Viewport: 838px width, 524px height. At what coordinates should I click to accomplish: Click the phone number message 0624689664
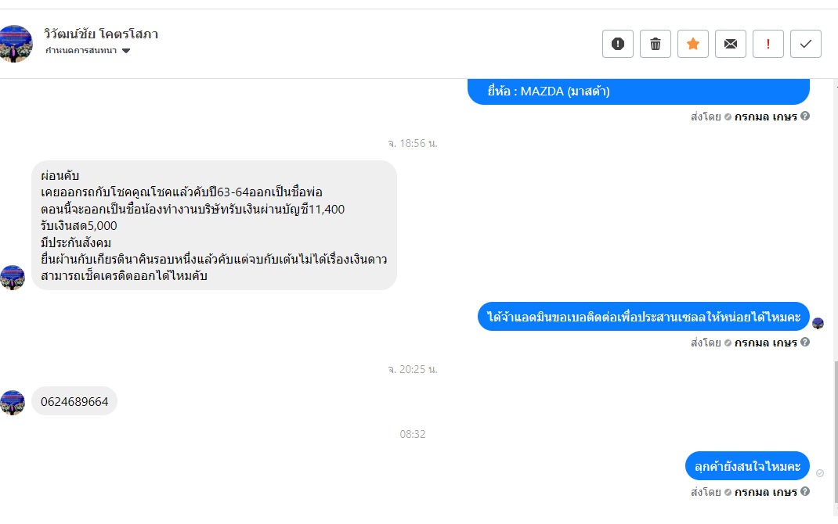pyautogui.click(x=74, y=401)
